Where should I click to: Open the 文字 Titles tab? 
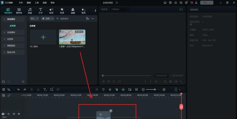click(x=41, y=11)
